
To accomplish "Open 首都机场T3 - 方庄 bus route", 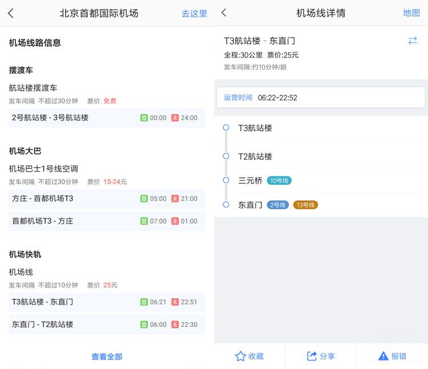I will [x=107, y=221].
